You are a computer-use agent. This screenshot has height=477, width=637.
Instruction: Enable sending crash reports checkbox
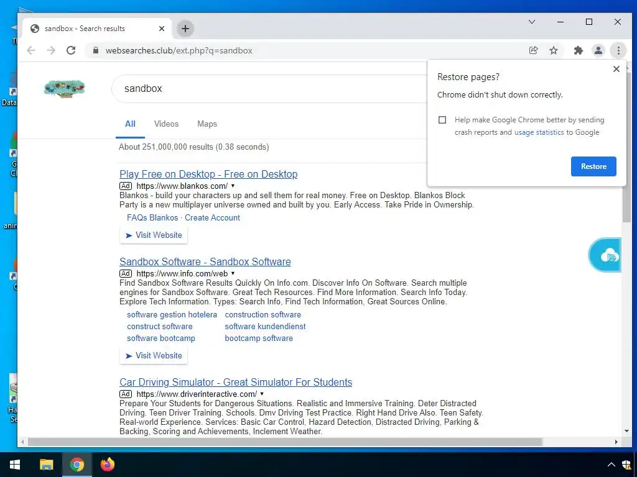(x=442, y=120)
